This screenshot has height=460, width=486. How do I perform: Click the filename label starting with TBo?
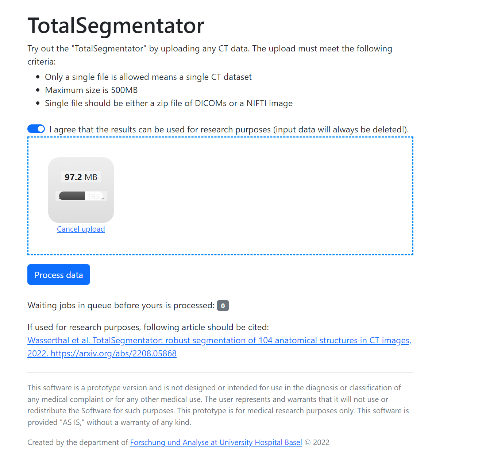coord(95,196)
